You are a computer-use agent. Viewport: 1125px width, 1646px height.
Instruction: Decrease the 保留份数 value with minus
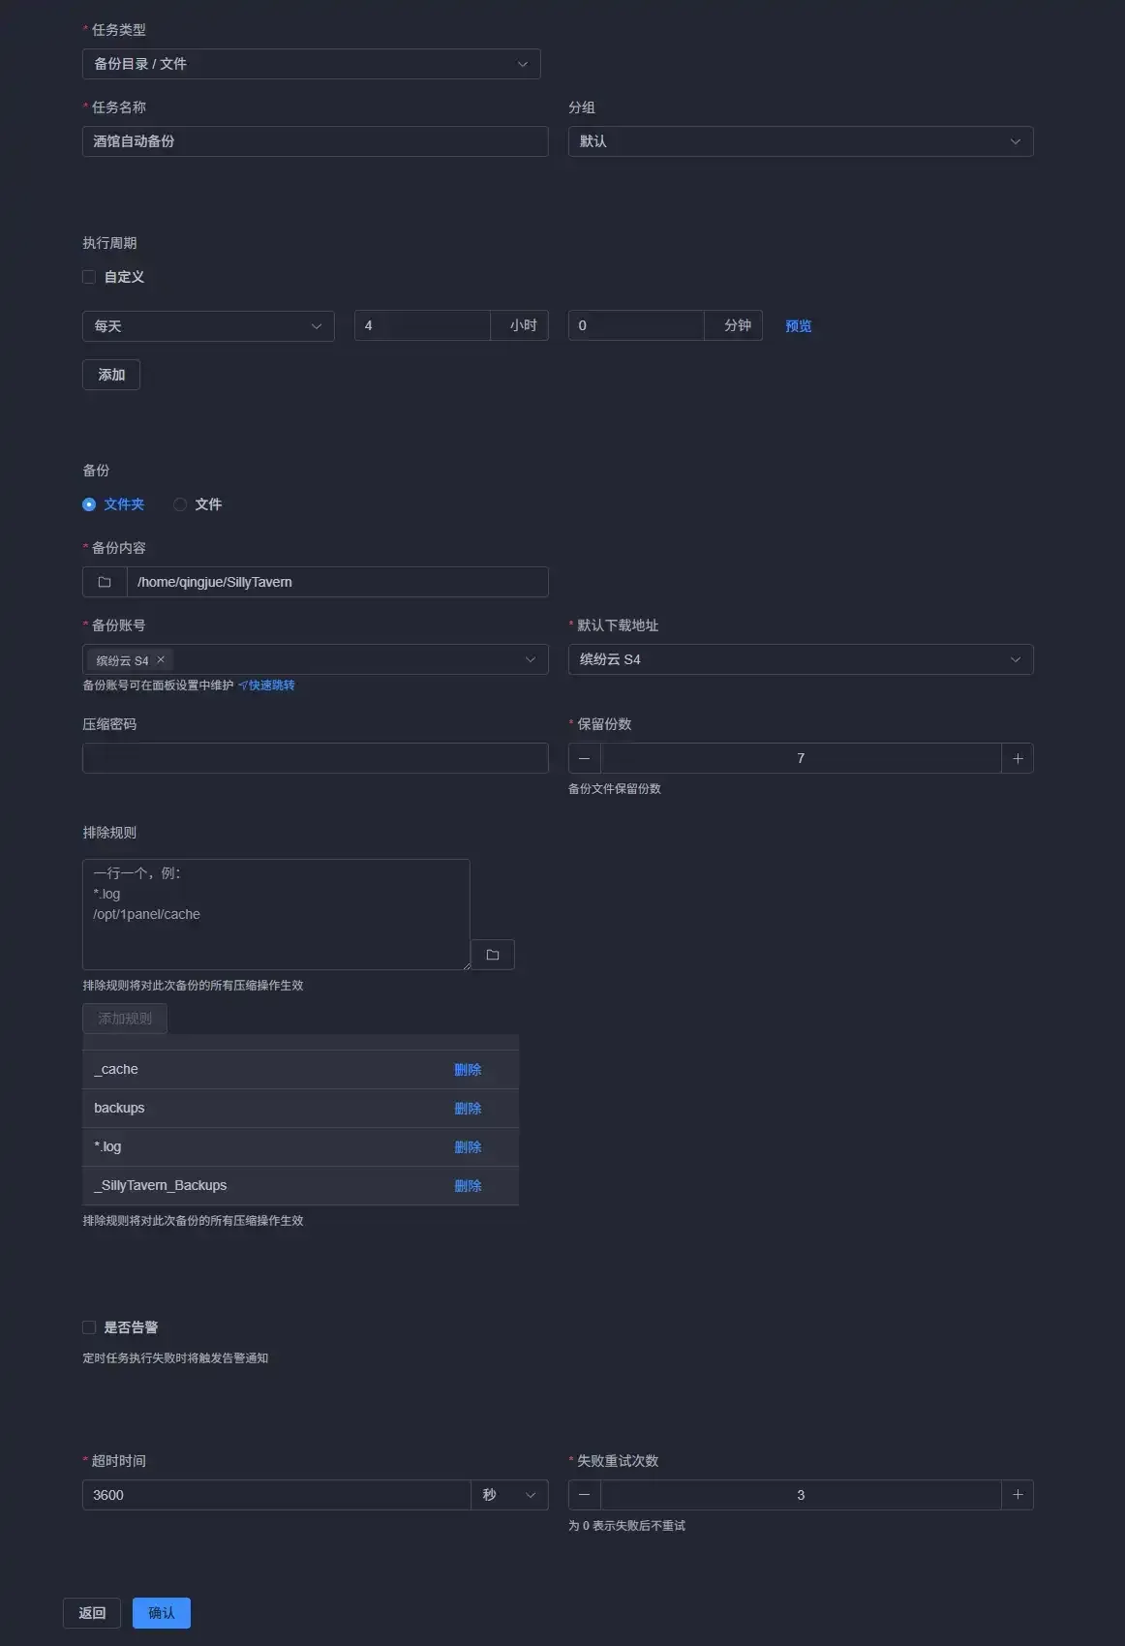click(x=584, y=758)
